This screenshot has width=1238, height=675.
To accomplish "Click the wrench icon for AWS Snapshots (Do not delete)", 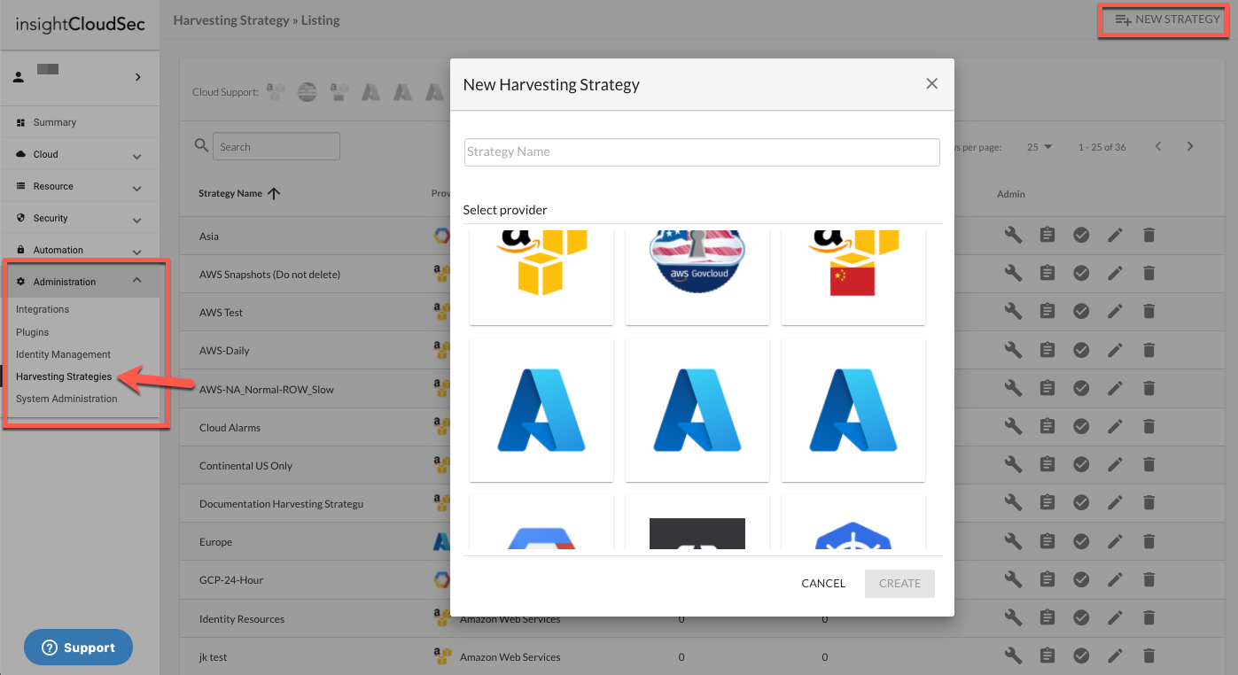I will [1013, 273].
